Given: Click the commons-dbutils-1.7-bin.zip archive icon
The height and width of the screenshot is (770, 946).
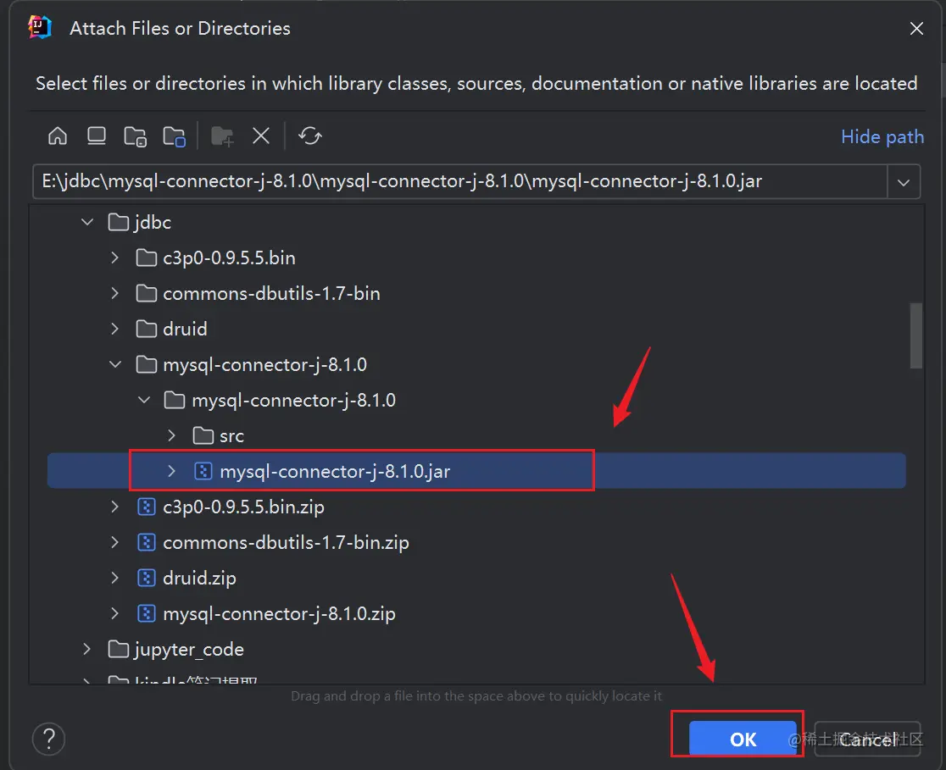Looking at the screenshot, I should tap(147, 542).
